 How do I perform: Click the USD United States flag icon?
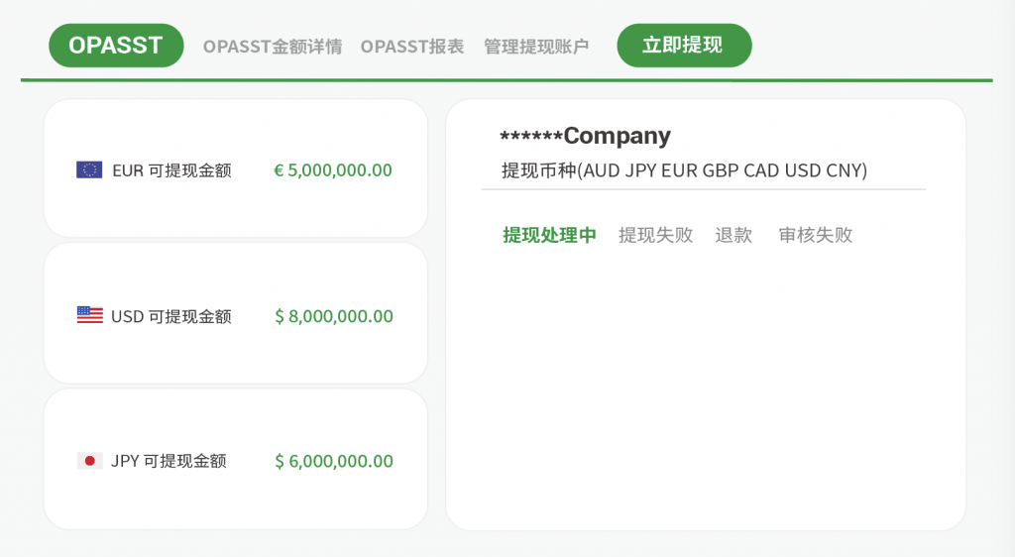point(89,315)
